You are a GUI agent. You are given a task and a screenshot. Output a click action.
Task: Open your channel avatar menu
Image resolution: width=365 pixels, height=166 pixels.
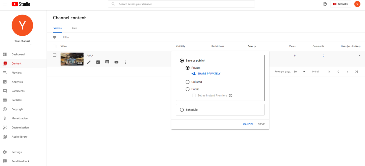click(357, 4)
